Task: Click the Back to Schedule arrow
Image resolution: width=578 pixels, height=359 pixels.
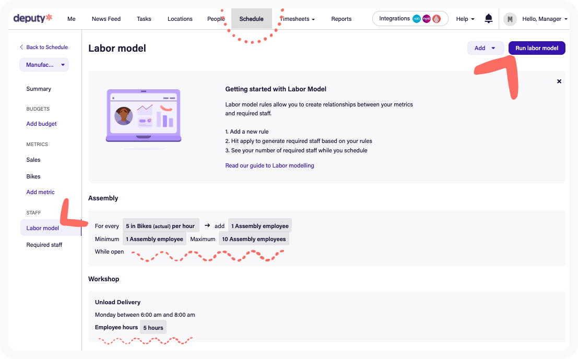Action: [21, 47]
